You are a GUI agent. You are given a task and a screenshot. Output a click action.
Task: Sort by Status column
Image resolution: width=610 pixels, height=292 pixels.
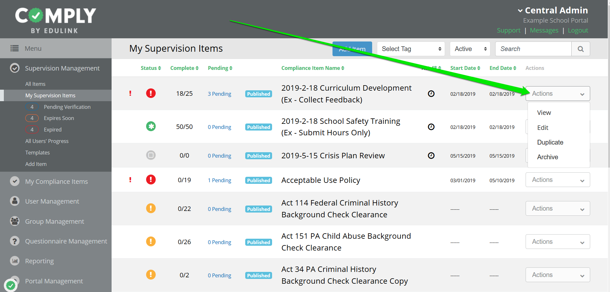(151, 68)
